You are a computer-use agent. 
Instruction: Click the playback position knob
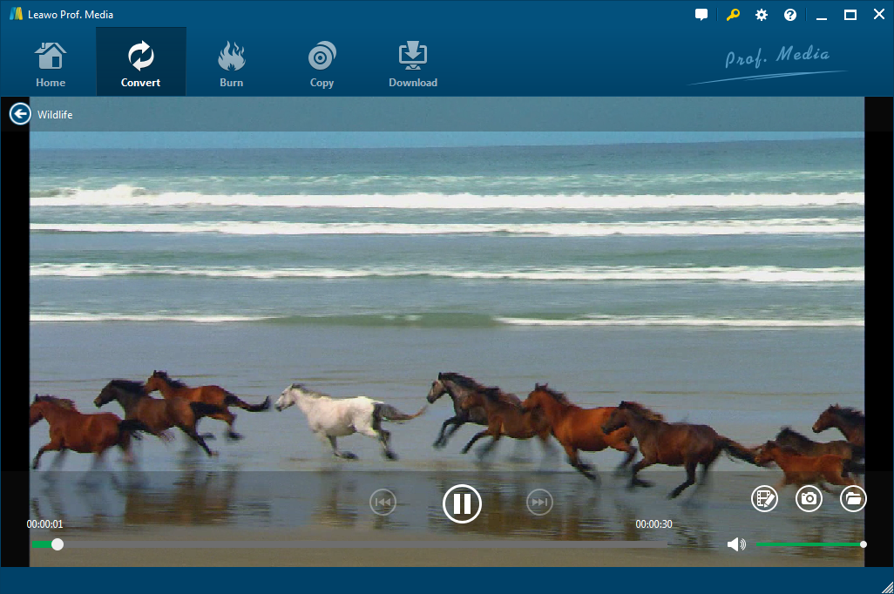click(57, 544)
